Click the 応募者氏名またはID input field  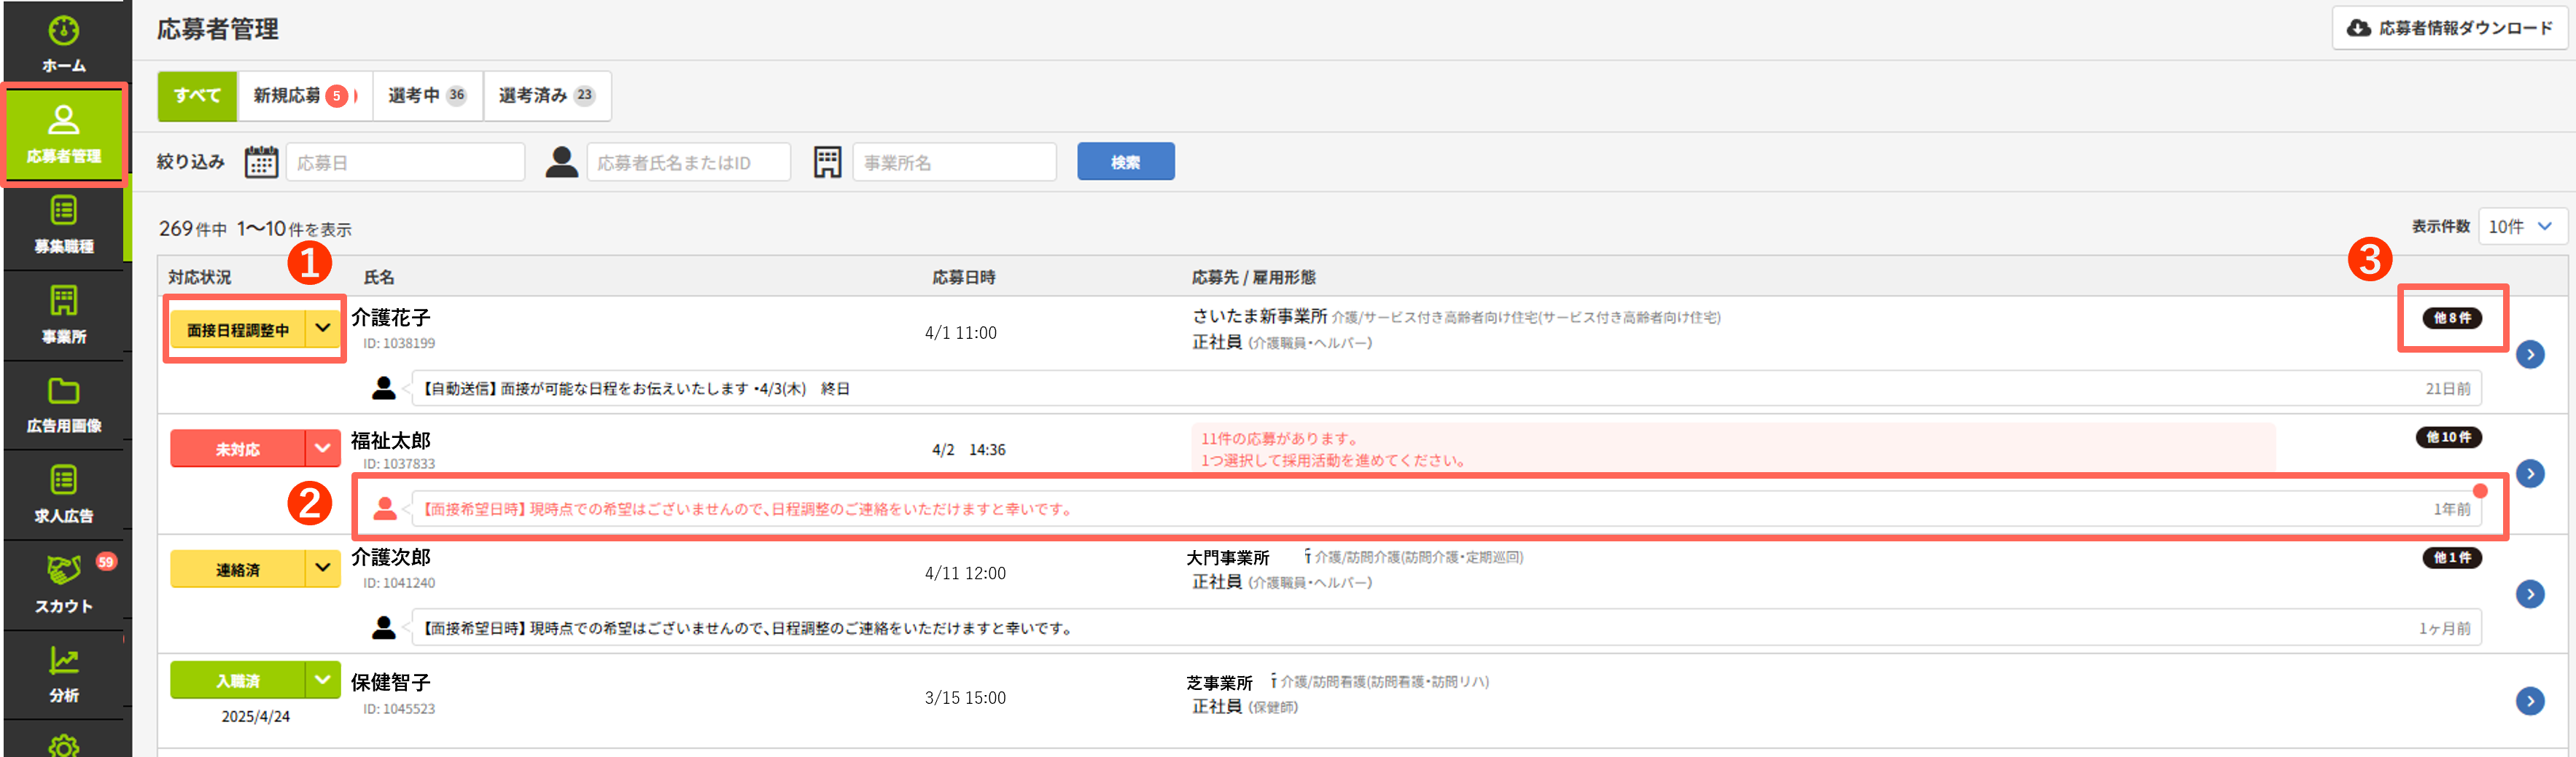click(688, 162)
